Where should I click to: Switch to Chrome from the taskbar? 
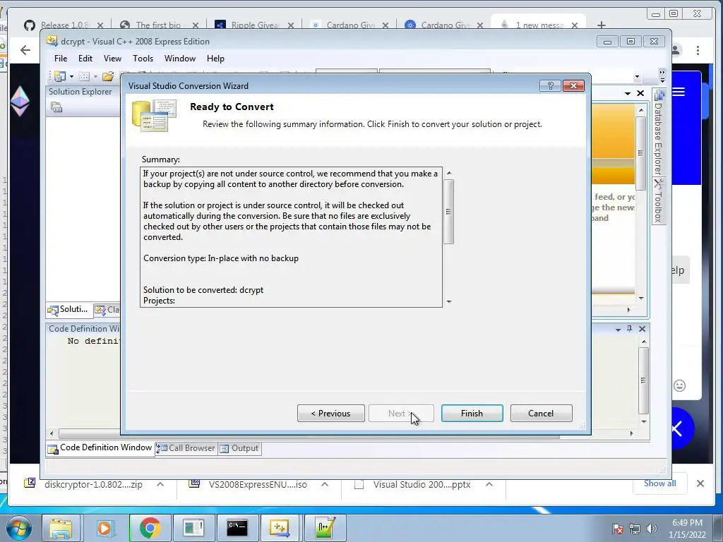150,528
